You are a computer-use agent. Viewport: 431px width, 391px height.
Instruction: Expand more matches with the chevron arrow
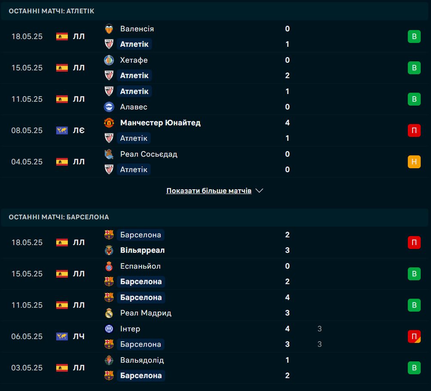[x=259, y=191]
